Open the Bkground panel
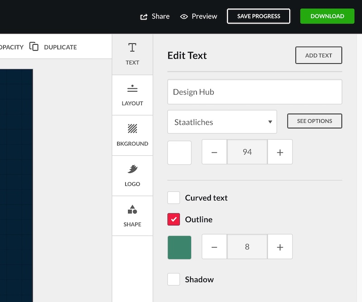The image size is (362, 302). tap(132, 135)
